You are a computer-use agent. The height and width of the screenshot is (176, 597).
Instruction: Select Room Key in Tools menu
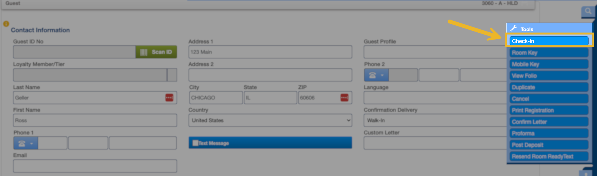point(549,53)
